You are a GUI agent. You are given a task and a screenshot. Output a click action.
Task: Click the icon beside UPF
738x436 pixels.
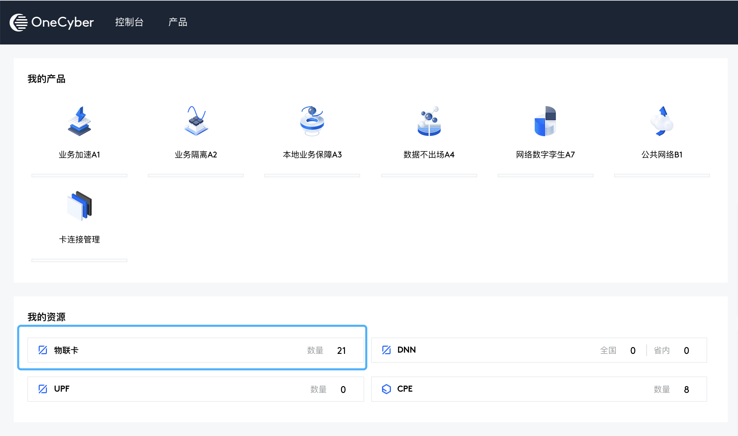tap(43, 389)
